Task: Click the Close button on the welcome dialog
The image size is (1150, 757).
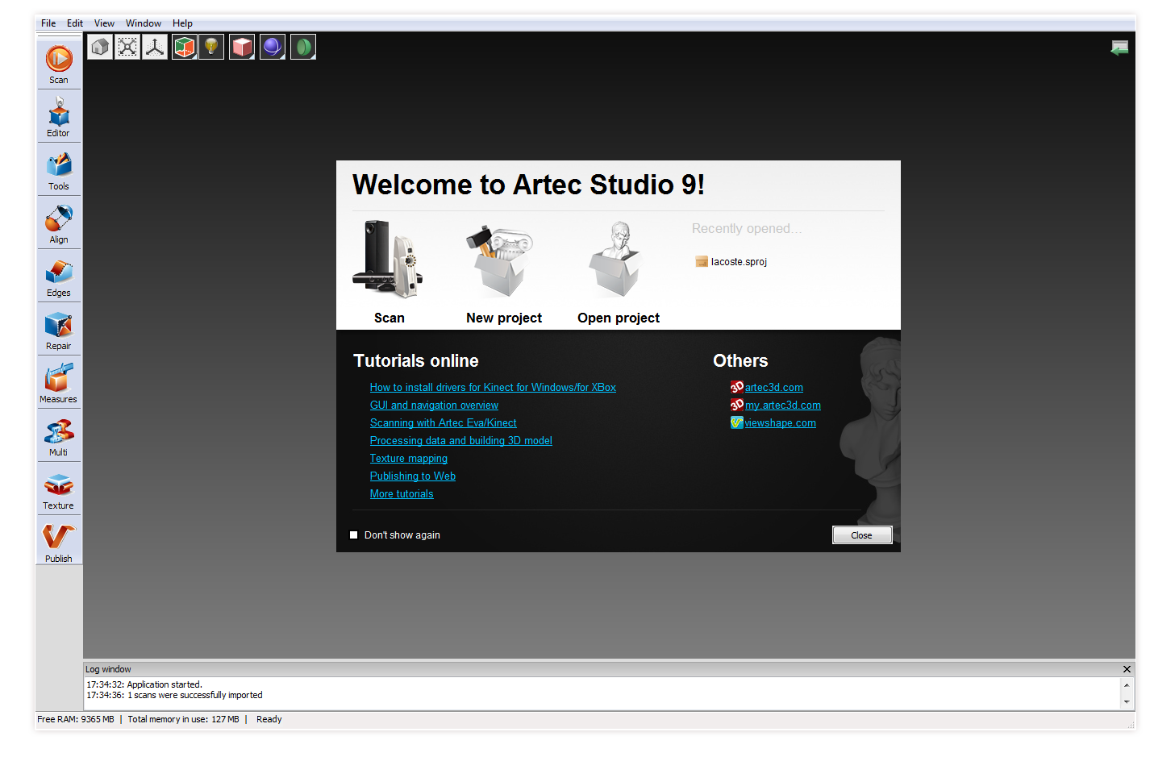Action: coord(861,534)
